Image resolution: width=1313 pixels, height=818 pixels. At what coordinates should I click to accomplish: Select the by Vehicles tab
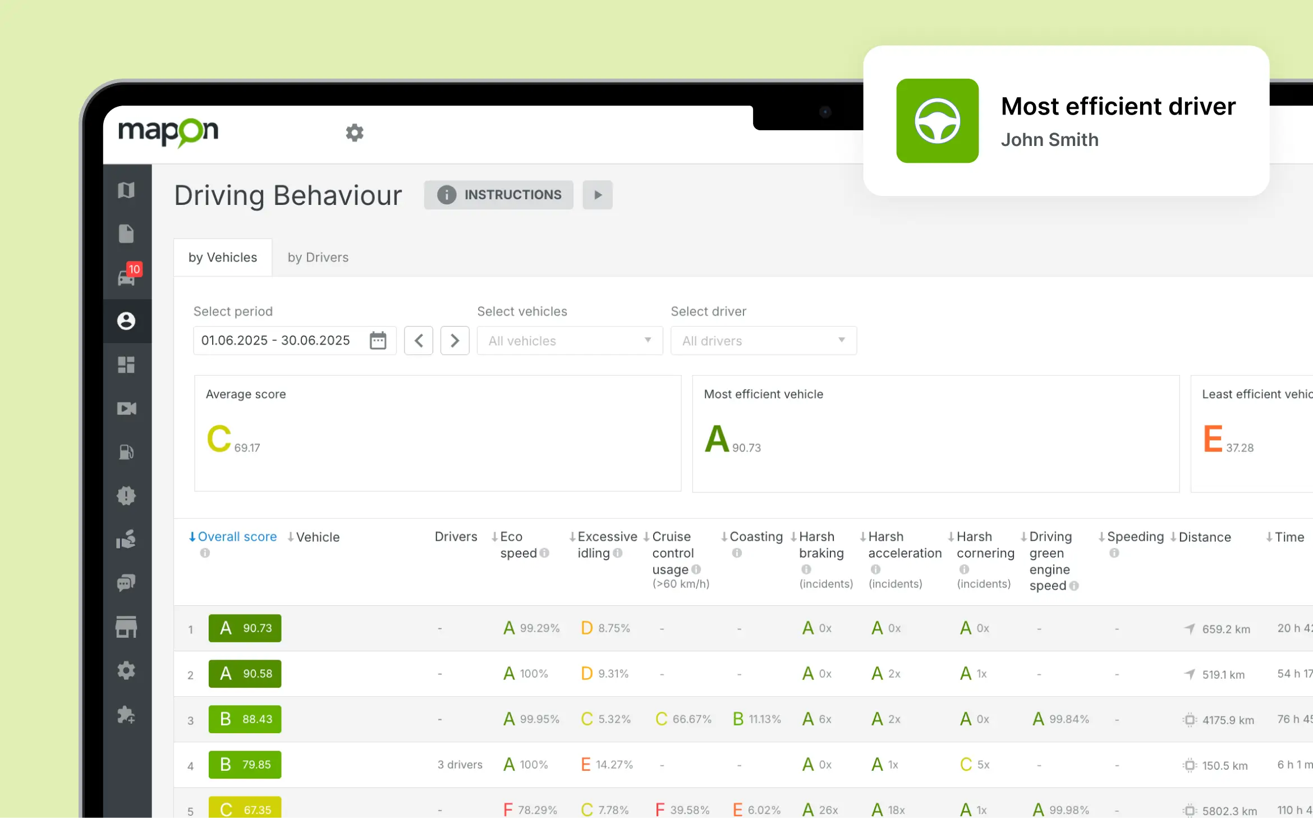click(222, 257)
